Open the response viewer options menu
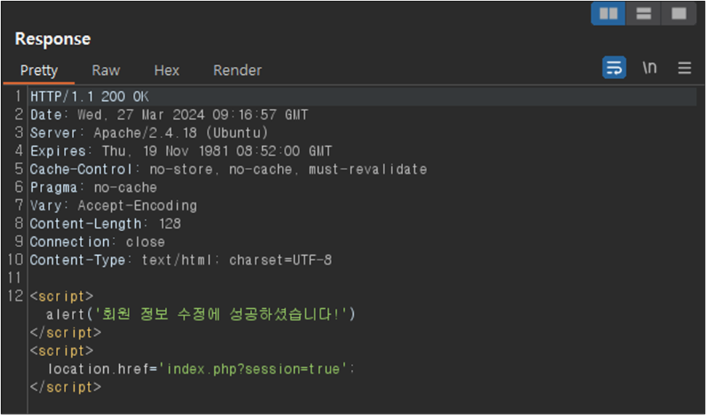 (684, 68)
